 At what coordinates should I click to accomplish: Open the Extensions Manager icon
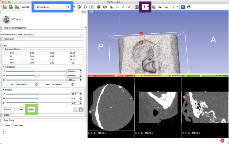183,7
